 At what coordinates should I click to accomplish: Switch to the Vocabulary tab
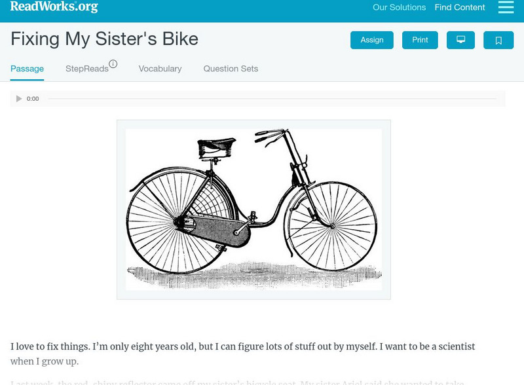point(160,69)
